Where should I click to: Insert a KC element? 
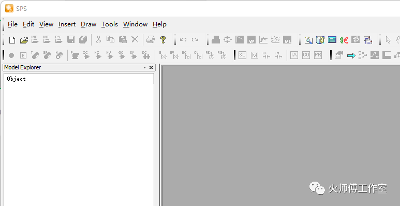(x=98, y=55)
